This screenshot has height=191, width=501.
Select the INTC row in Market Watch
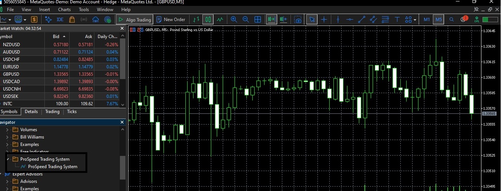(x=60, y=104)
